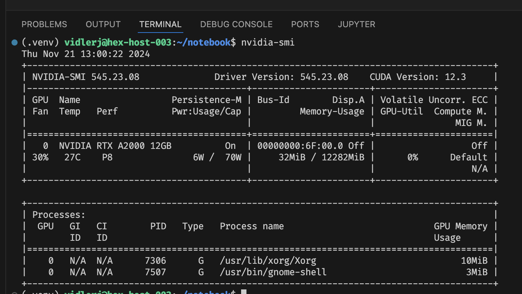Click the 10MiB GPU memory value
Screen dimensions: 522x294
tap(475, 261)
